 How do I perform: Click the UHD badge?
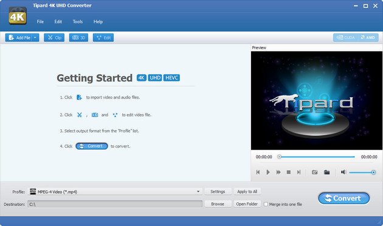click(x=155, y=78)
